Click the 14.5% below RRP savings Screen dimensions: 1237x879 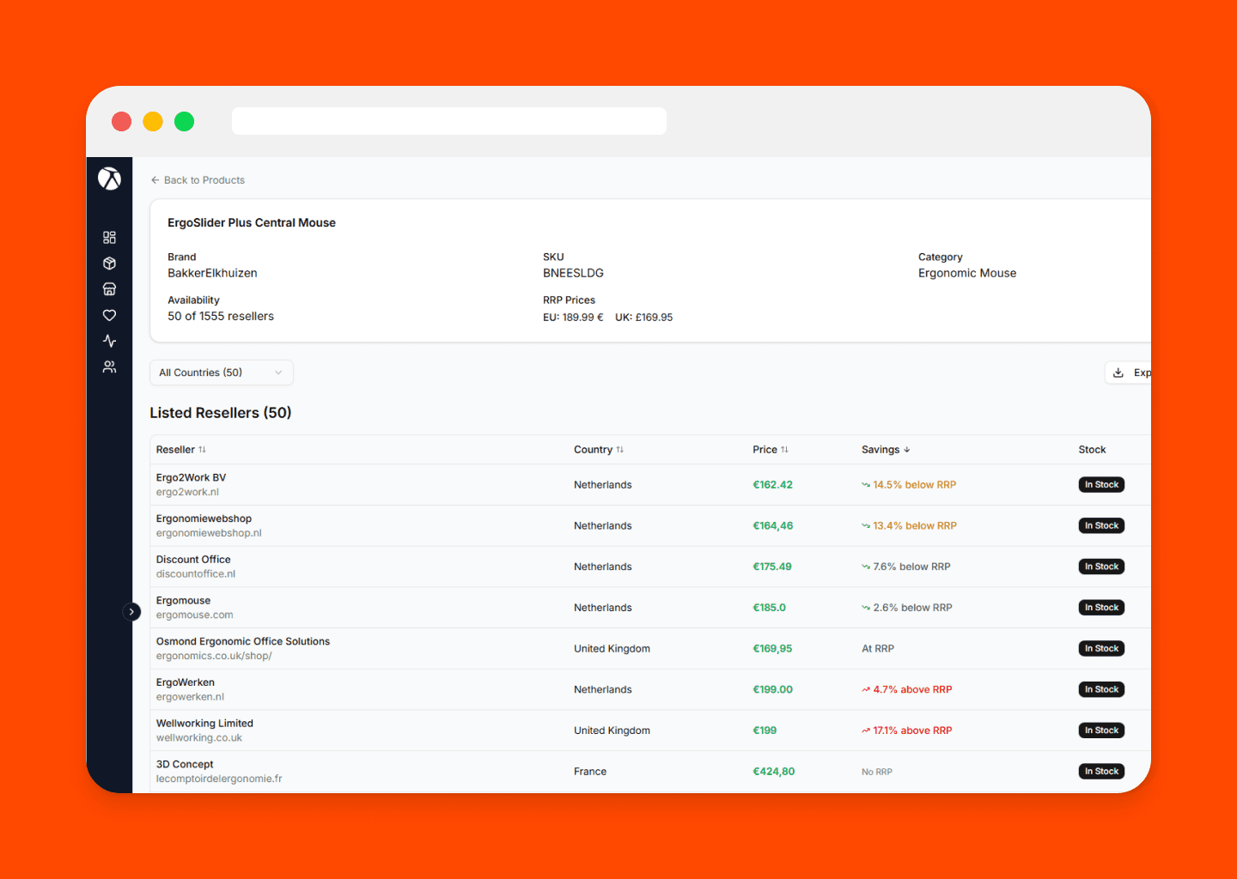click(x=909, y=485)
